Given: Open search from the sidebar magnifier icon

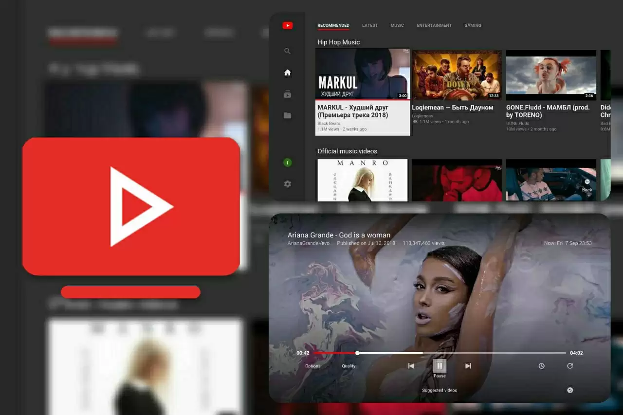Looking at the screenshot, I should 287,51.
